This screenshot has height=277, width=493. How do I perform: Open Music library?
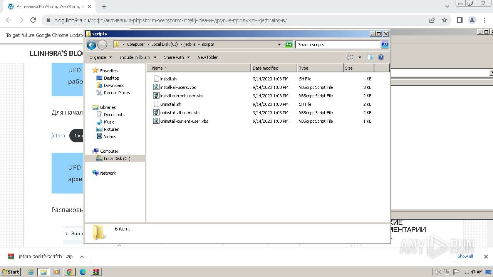click(x=109, y=122)
